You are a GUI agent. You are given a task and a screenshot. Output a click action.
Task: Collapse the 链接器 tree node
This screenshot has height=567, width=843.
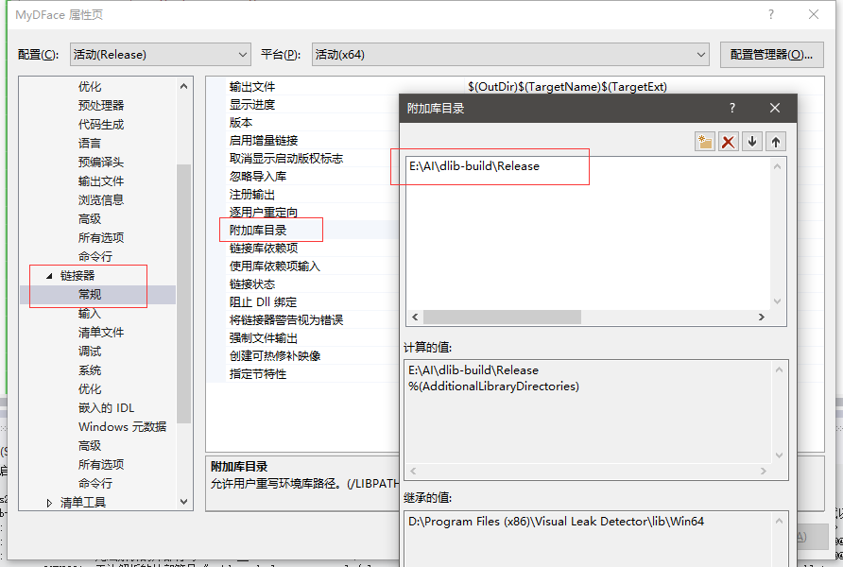[x=49, y=276]
